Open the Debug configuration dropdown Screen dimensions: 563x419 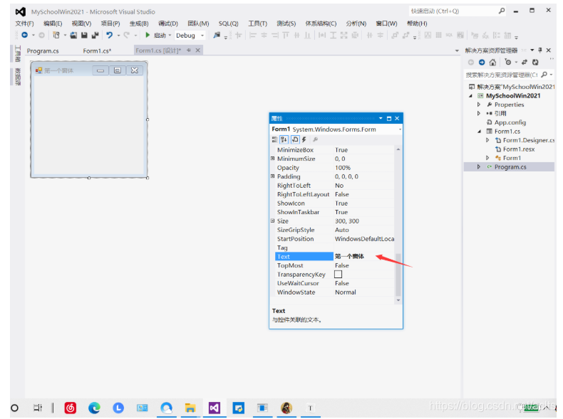(202, 35)
